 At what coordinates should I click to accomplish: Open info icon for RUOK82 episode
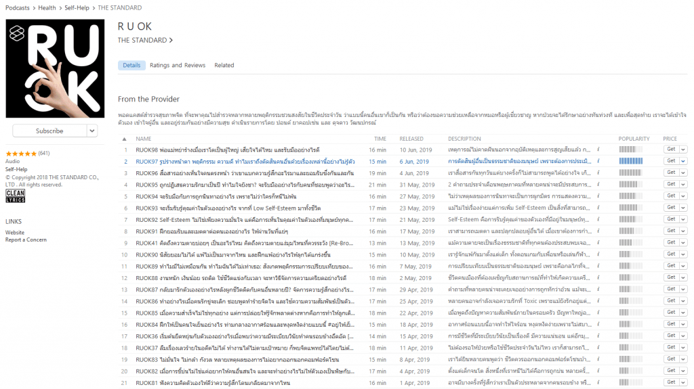(x=598, y=371)
